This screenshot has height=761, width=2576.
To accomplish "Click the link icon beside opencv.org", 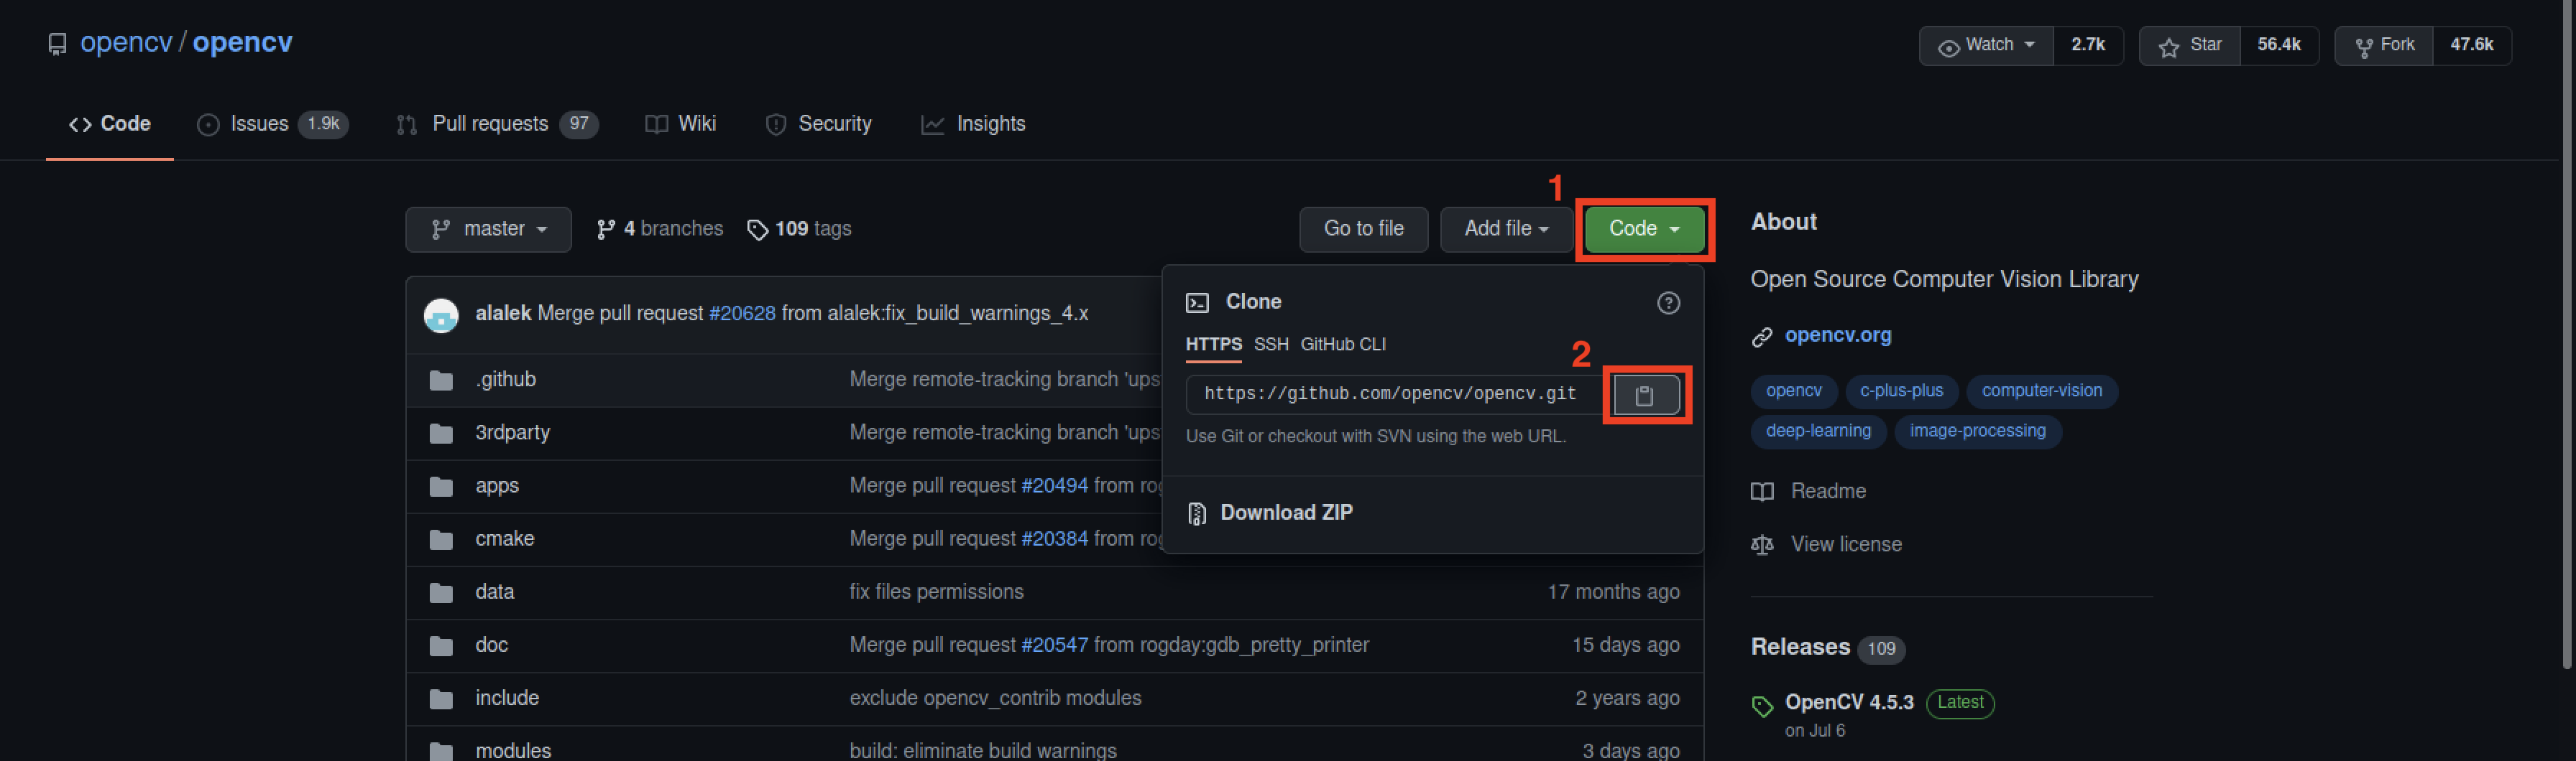I will pyautogui.click(x=1762, y=337).
